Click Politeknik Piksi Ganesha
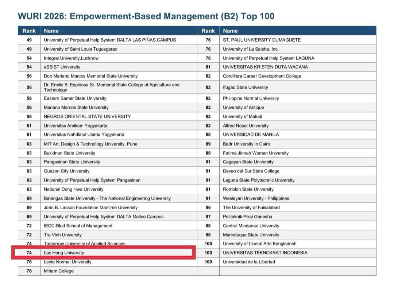 tap(247, 217)
